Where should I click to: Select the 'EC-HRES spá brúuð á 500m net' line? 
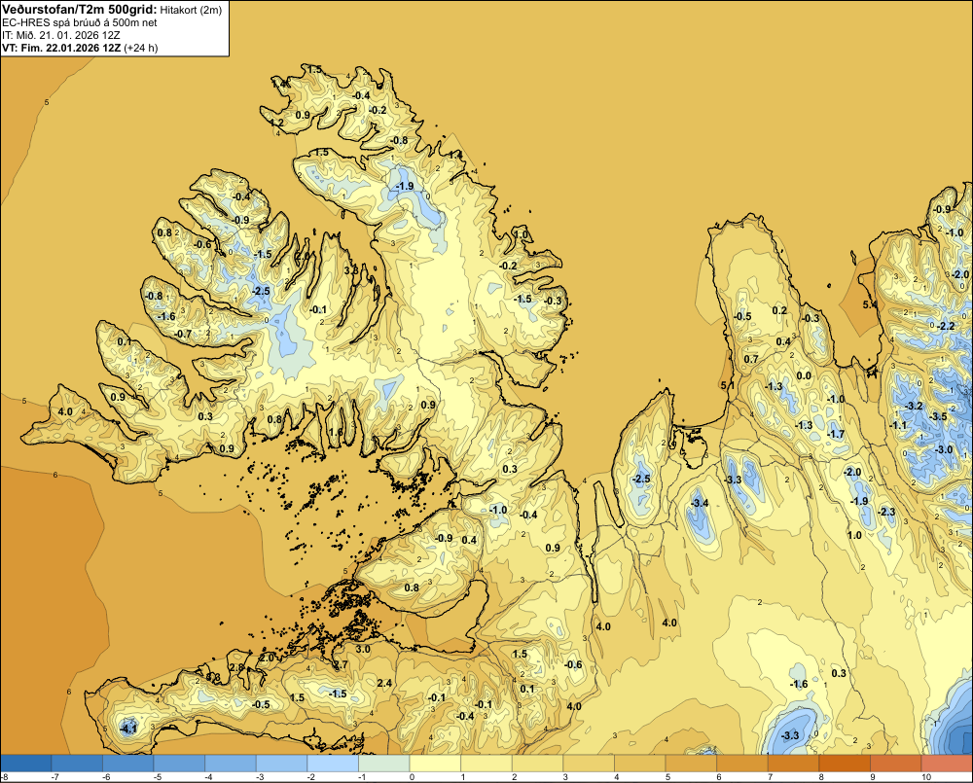point(80,22)
